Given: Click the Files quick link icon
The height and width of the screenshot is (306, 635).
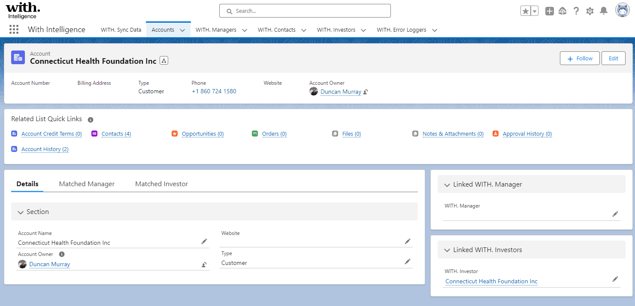Looking at the screenshot, I should coord(335,134).
